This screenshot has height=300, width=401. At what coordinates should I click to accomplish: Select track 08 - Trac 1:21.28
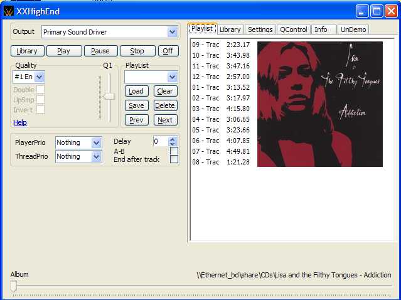coord(221,162)
